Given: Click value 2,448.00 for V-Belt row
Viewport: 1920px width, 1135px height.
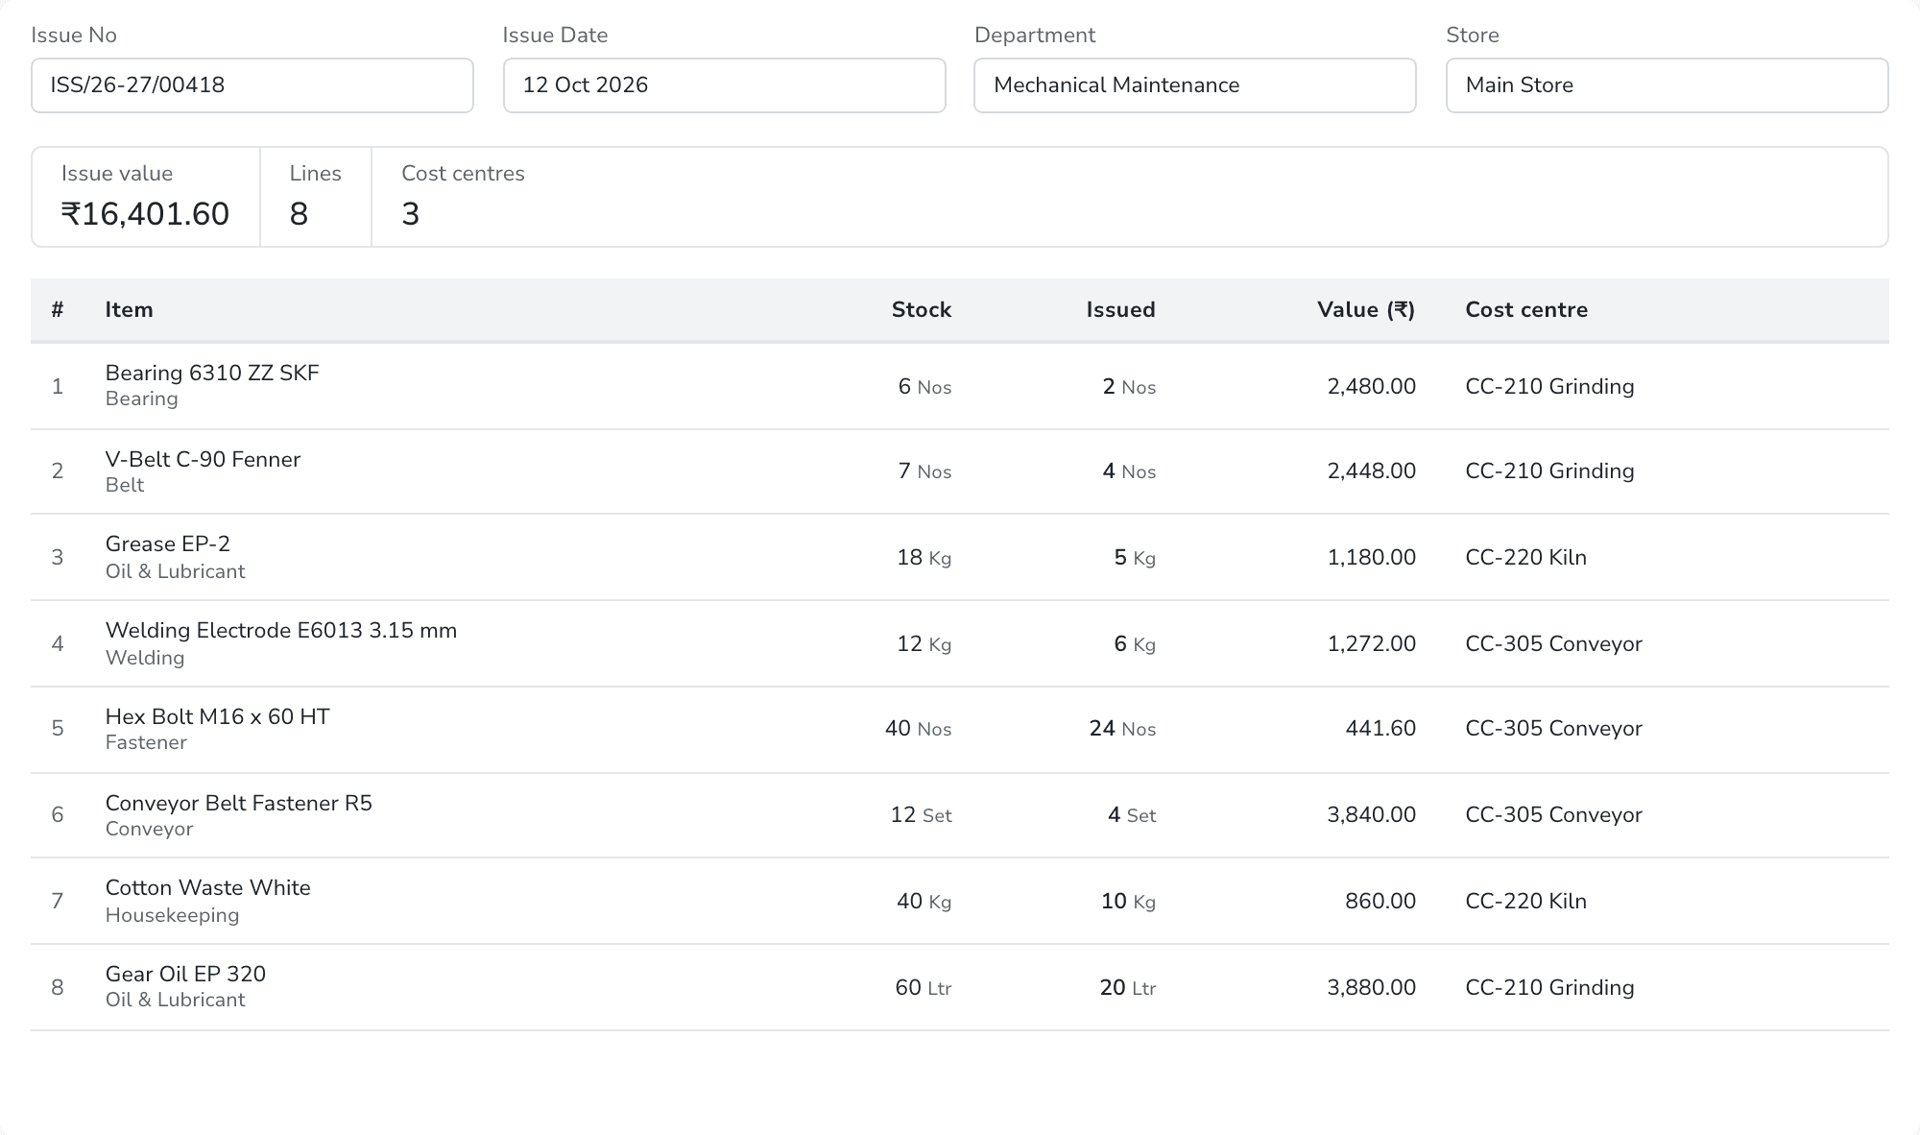Looking at the screenshot, I should pos(1371,471).
